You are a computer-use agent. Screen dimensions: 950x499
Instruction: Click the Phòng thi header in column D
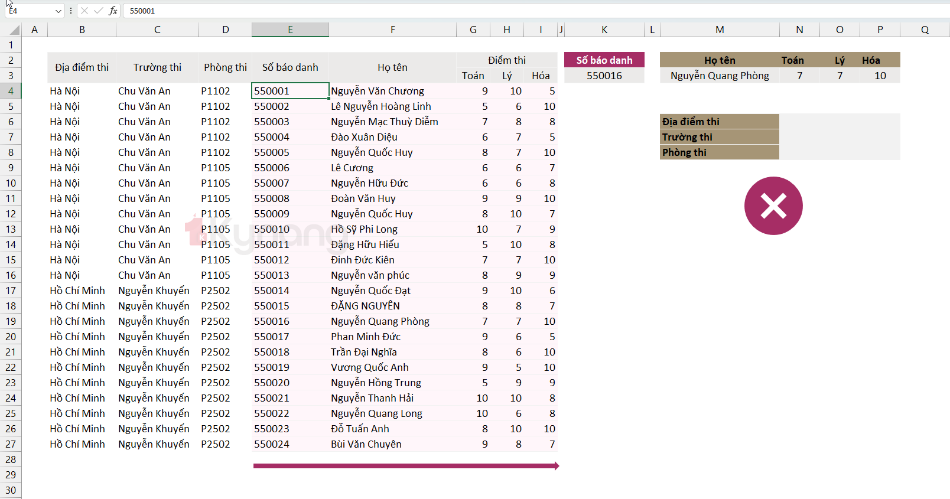(225, 67)
